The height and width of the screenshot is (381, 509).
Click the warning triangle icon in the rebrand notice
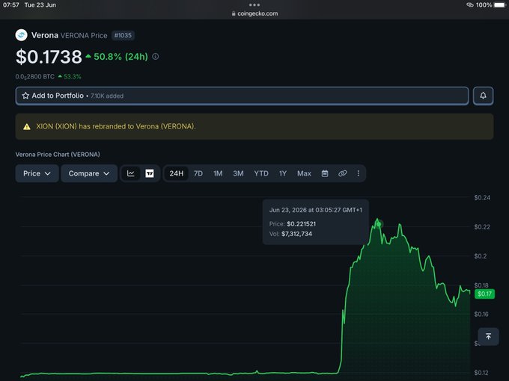coord(27,127)
